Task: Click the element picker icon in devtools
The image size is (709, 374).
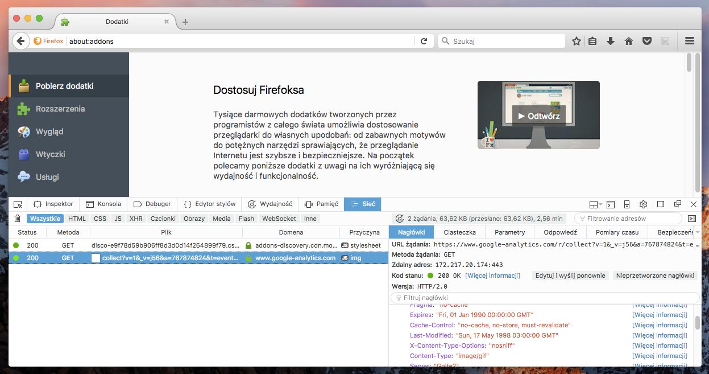Action: [x=18, y=204]
